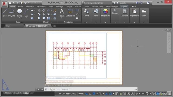
Task: Click the Rotate tool icon
Action: click(x=44, y=11)
